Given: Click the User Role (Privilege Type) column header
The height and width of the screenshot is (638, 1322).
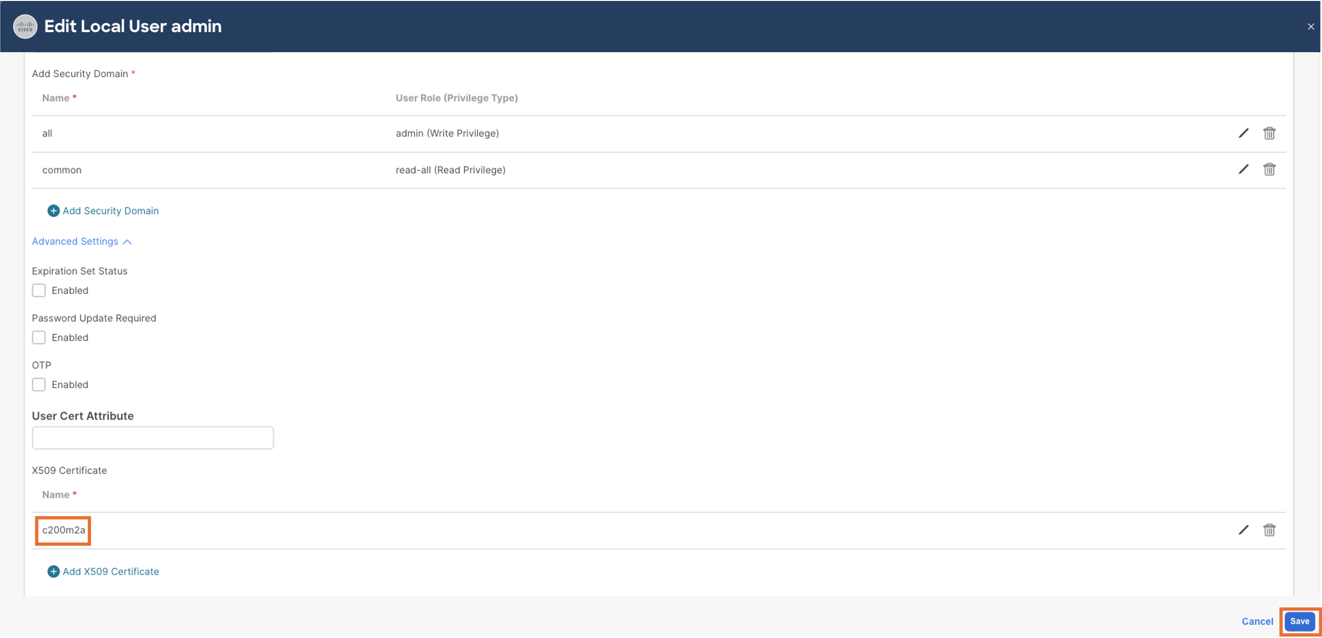Looking at the screenshot, I should [457, 98].
